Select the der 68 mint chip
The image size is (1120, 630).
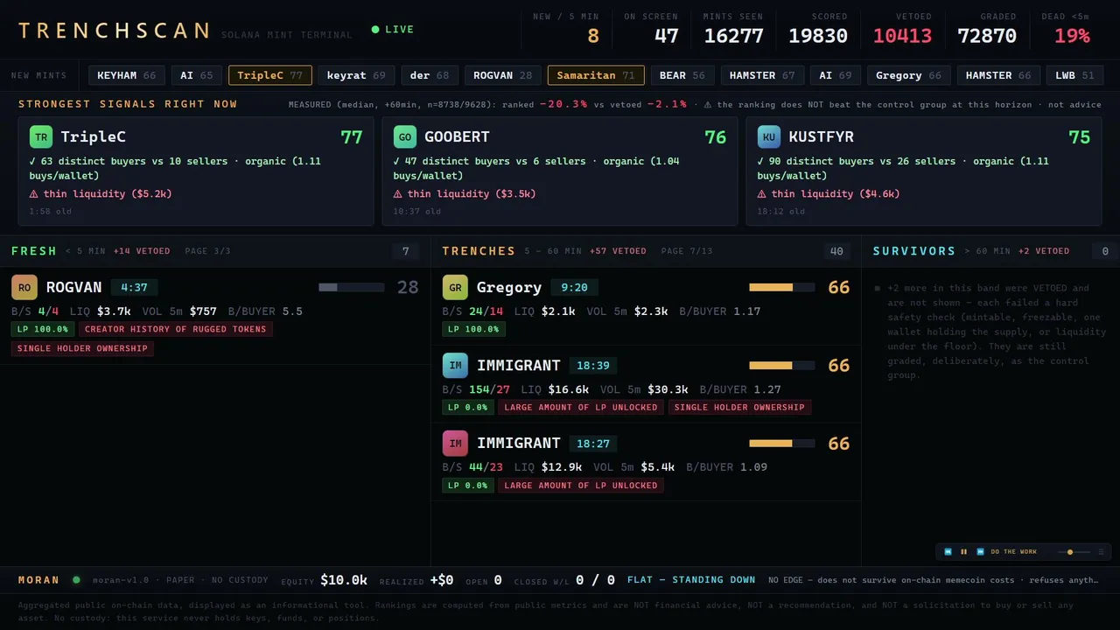click(430, 75)
